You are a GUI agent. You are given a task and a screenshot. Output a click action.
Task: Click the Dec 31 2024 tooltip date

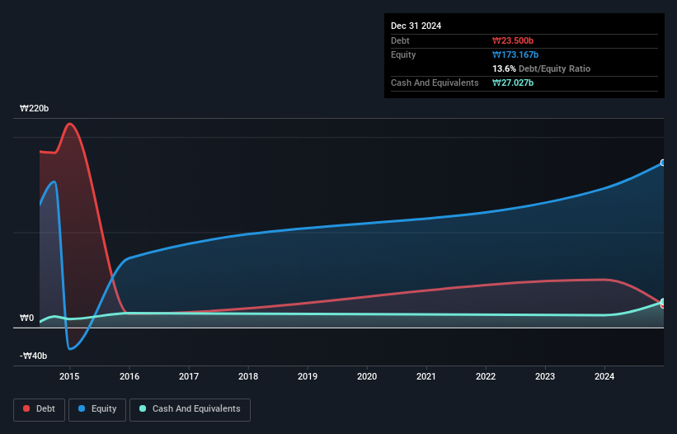[416, 26]
